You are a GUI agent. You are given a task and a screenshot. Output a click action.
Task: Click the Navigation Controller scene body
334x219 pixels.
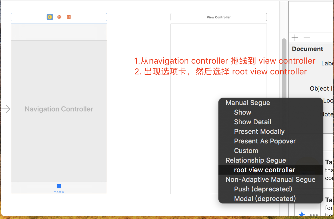(59, 111)
